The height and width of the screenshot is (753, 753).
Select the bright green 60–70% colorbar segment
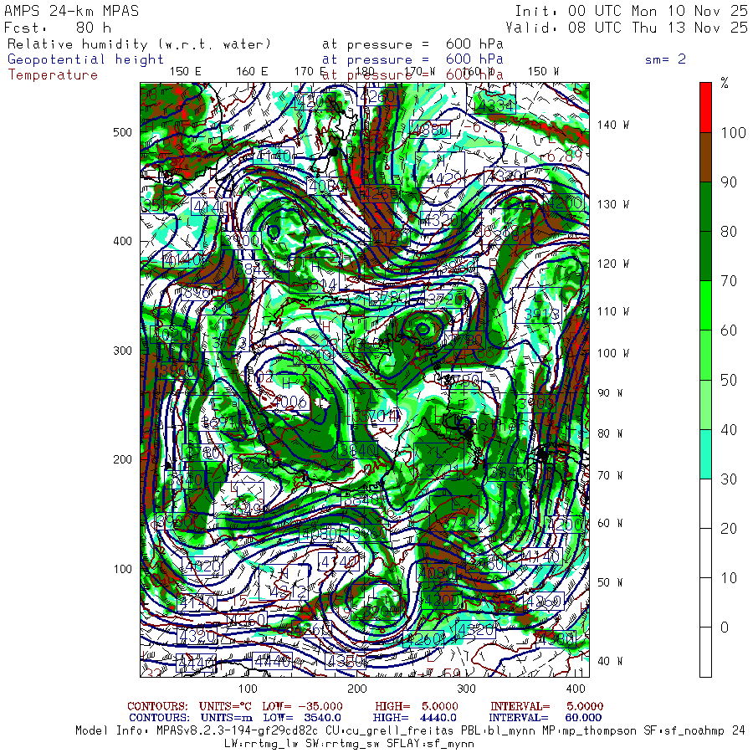pyautogui.click(x=705, y=305)
